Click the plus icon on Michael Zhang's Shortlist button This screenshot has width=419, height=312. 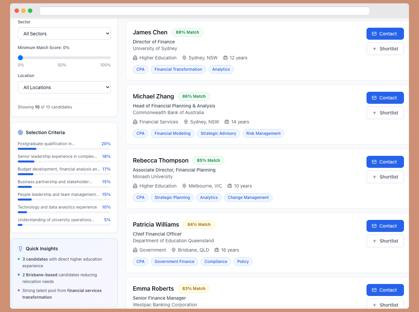[375, 113]
